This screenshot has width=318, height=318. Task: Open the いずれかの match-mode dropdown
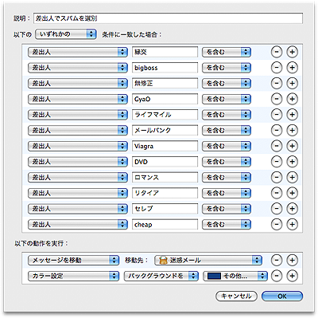click(66, 34)
